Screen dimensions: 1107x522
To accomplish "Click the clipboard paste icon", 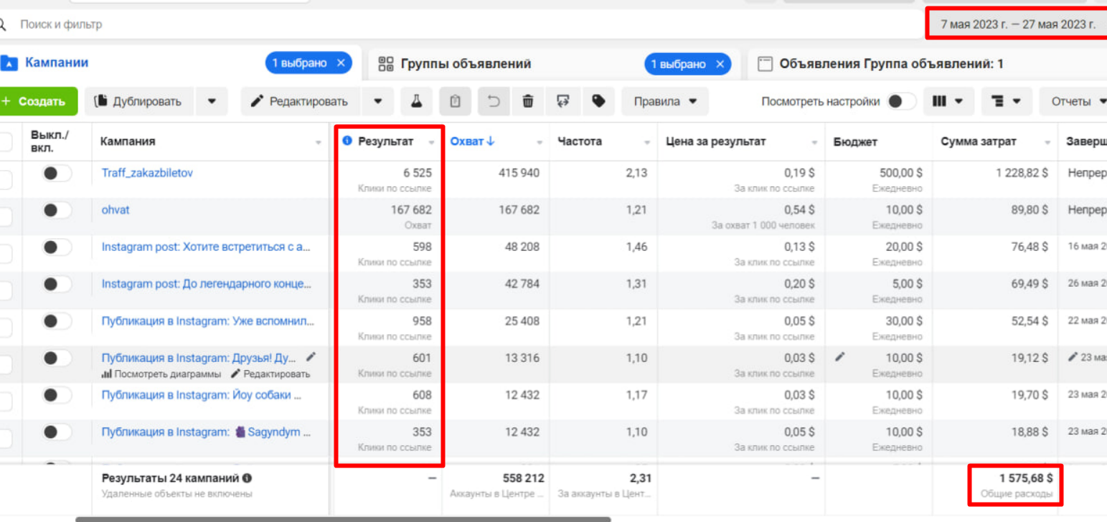I will tap(455, 102).
